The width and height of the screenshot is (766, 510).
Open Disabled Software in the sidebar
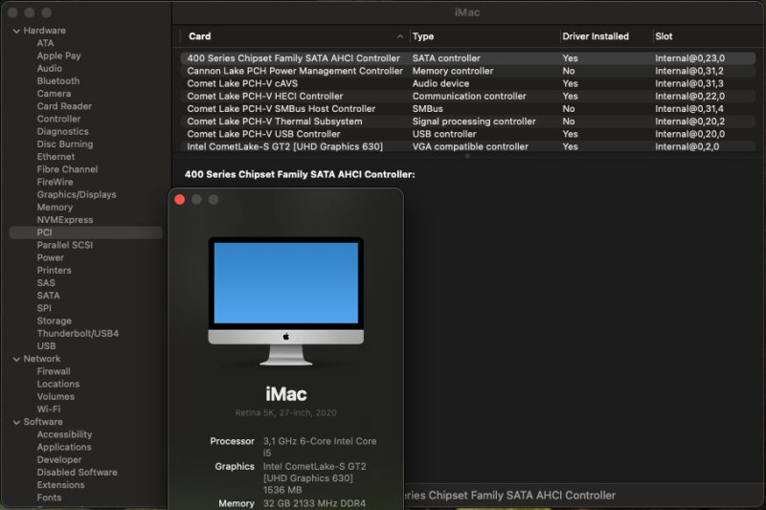[x=78, y=473]
